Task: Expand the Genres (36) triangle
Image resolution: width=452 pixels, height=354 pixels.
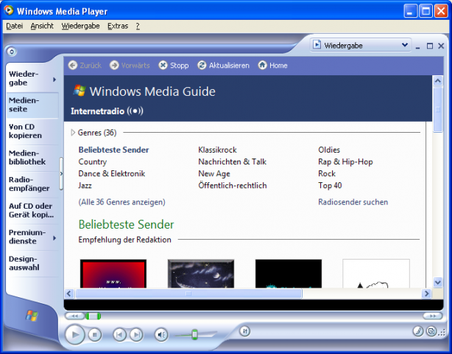Action: click(73, 133)
